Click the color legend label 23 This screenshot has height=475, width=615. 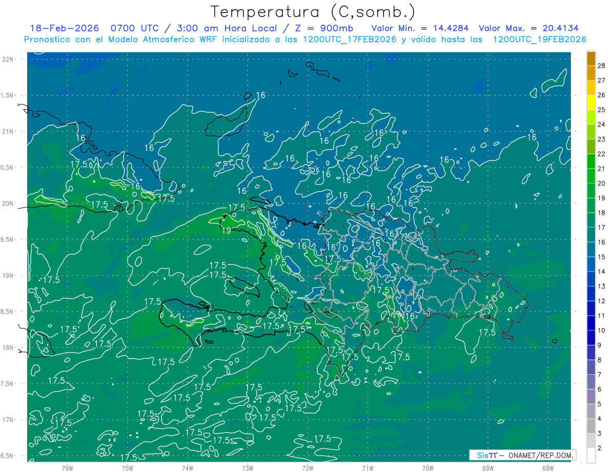click(602, 140)
